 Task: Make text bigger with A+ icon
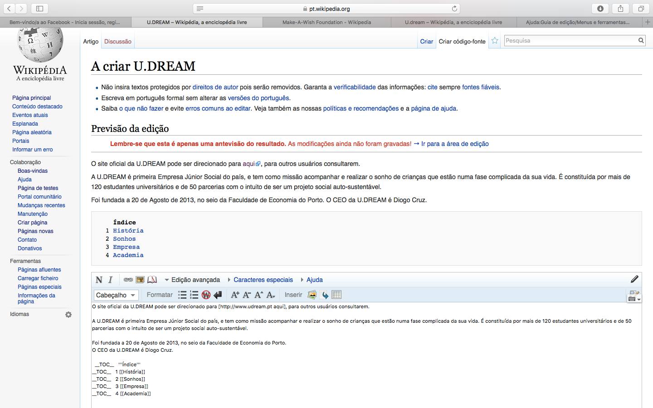pos(235,295)
